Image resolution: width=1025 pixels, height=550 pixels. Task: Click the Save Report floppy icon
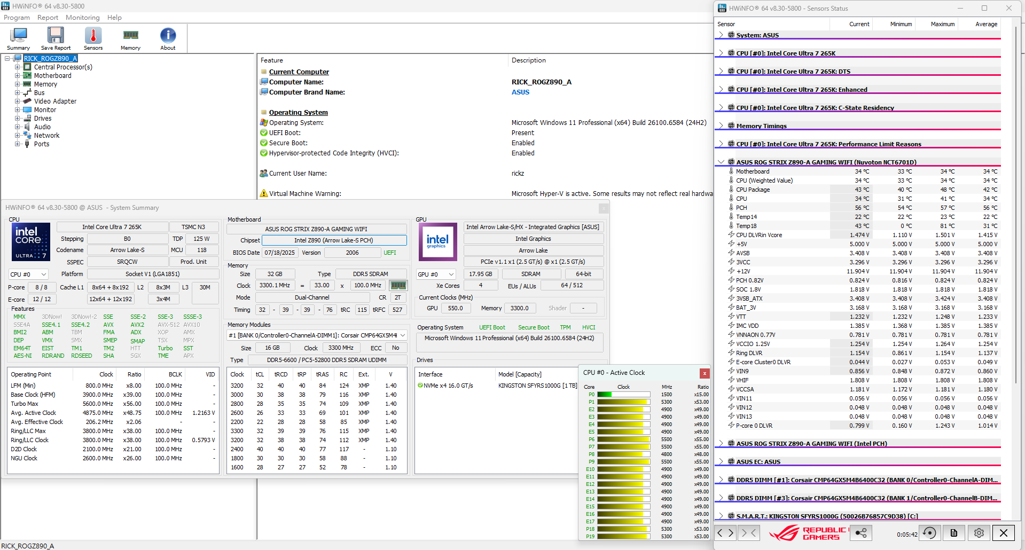(56, 38)
